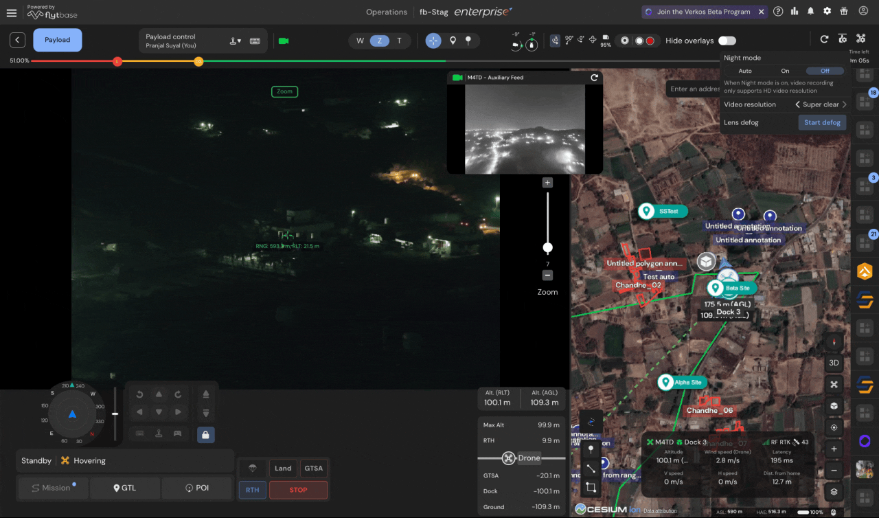
Task: Click the vertical speed slider handle
Action: coord(115,414)
